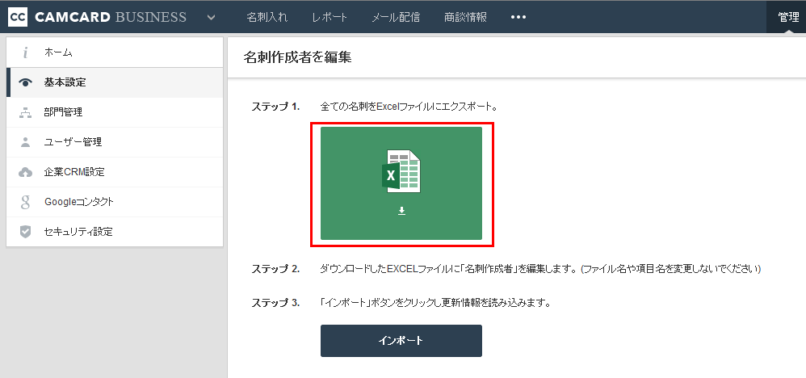Expand the dropdown chevron next to CamCard Business
Image resolution: width=806 pixels, height=378 pixels.
click(x=211, y=17)
